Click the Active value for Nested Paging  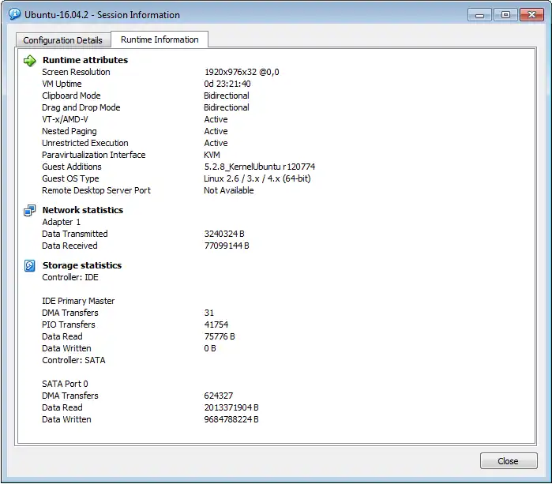tap(216, 131)
